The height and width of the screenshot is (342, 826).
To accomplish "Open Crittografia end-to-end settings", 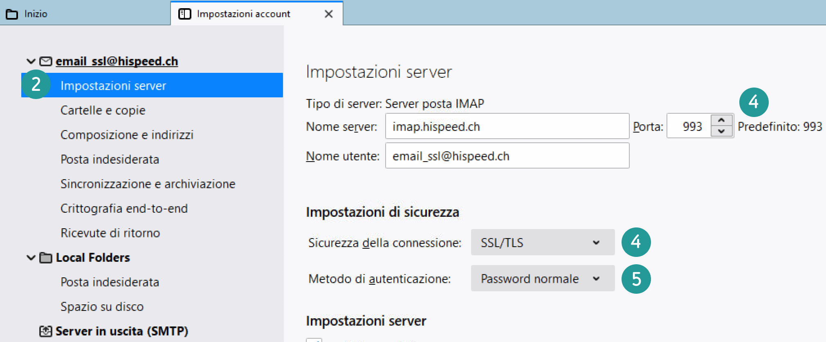I will point(124,208).
